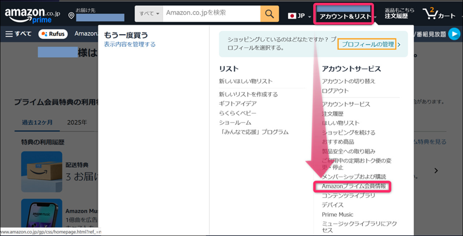Open ミュージックライブラリにアクセス

pos(358,227)
